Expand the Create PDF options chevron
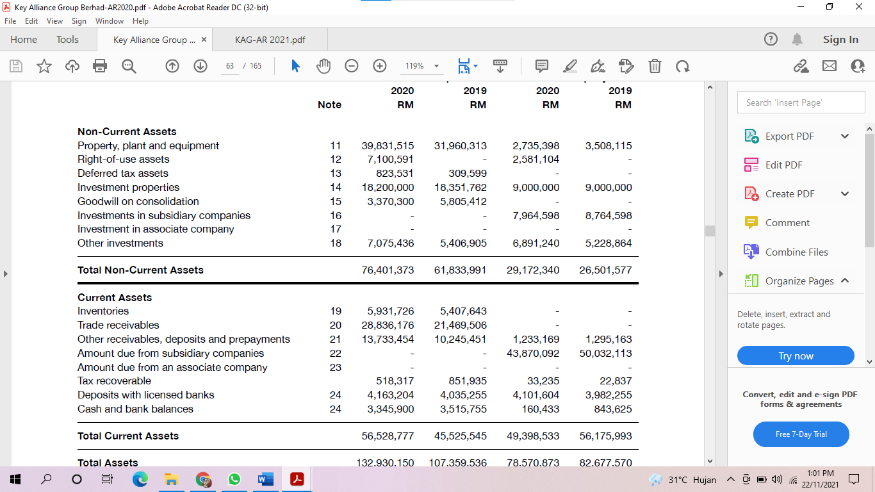This screenshot has height=492, width=875. point(845,193)
